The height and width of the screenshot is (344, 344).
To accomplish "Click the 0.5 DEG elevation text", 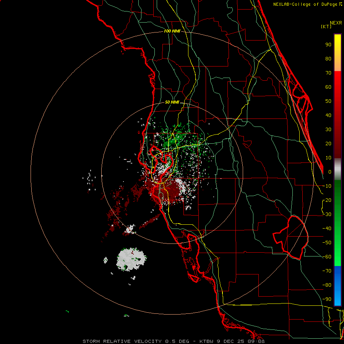I will click(177, 341).
